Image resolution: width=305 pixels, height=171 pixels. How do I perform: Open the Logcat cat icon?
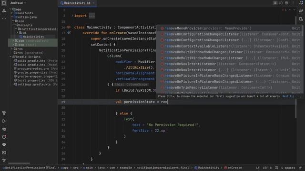4,129
